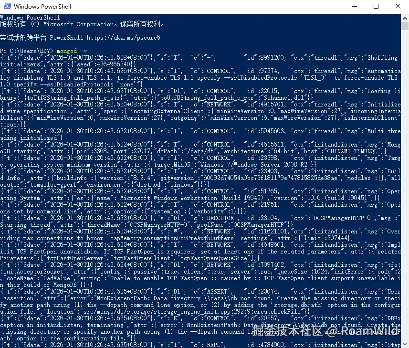Click the 'Schannel.dll' text
The width and height of the screenshot is (409, 348).
[283, 98]
